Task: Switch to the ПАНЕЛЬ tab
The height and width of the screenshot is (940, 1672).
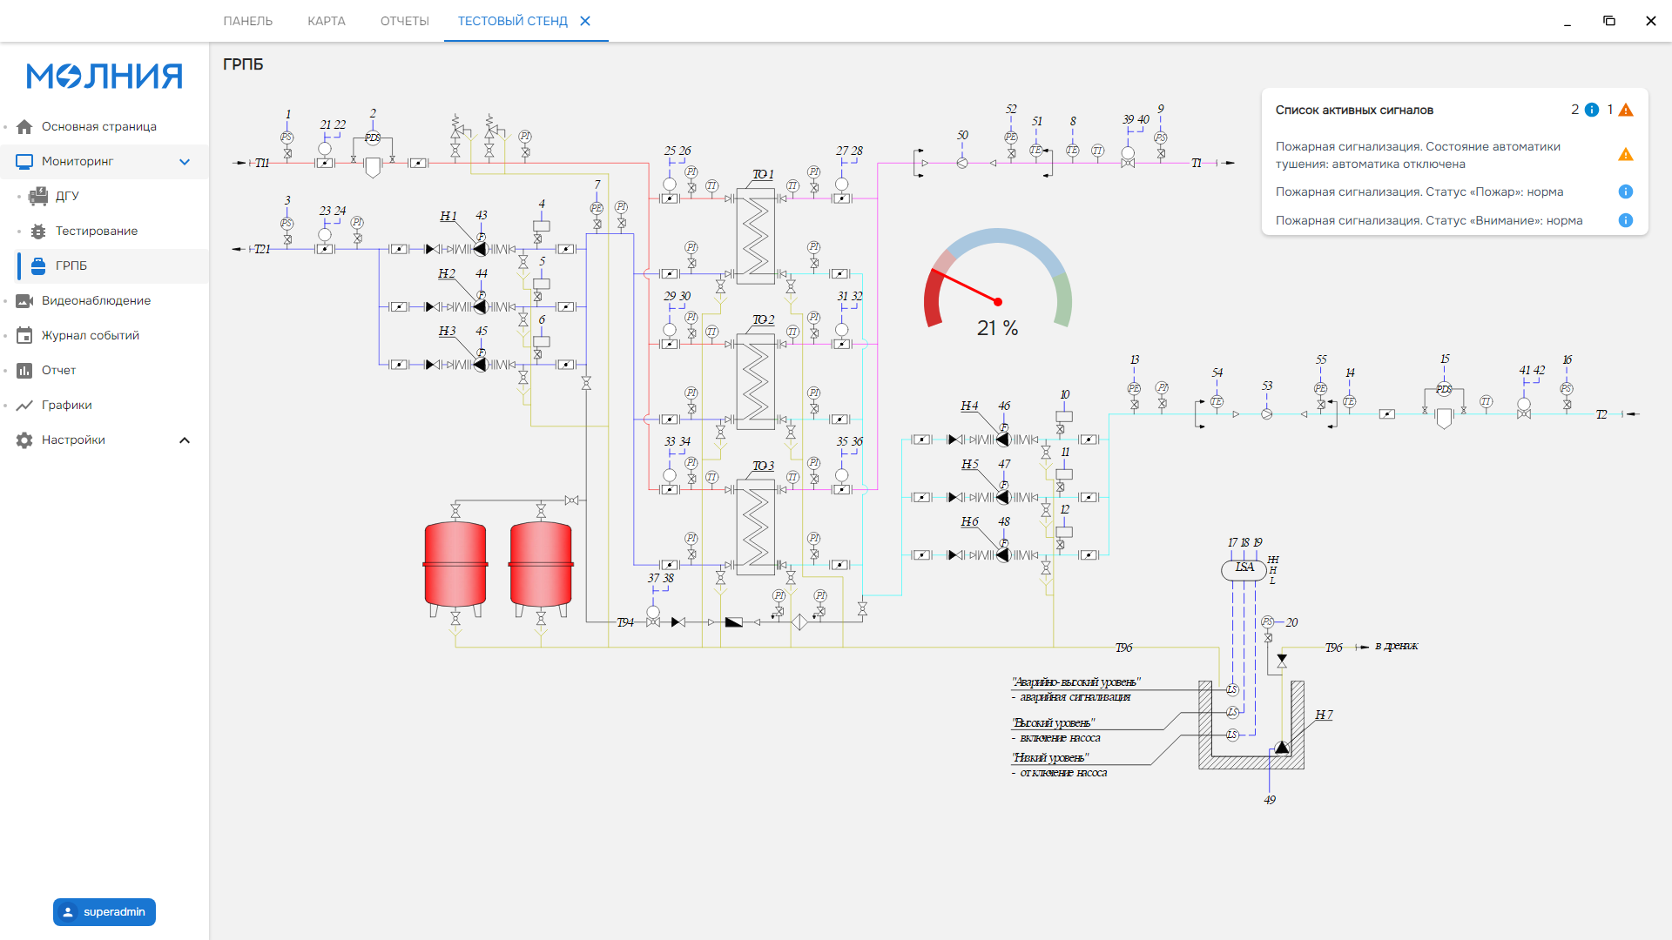Action: (x=248, y=21)
